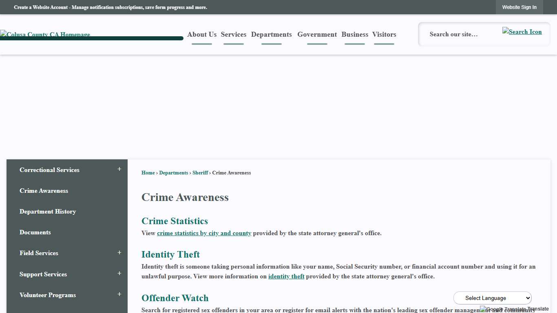
Task: Open the Select Language dropdown
Action: (492, 298)
